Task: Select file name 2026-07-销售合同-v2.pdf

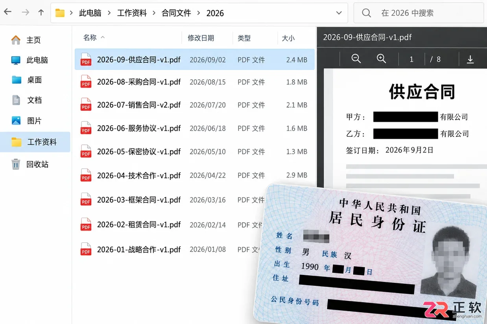Action: point(139,105)
